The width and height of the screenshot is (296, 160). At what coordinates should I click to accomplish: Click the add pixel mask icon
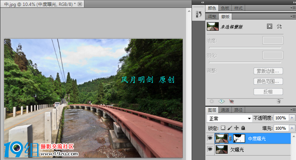click(269, 27)
